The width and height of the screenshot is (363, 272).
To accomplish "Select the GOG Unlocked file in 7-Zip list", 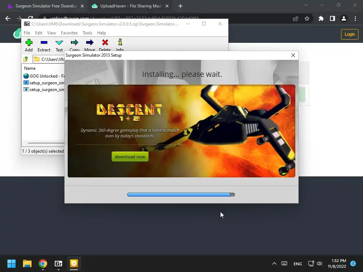I will coord(44,76).
